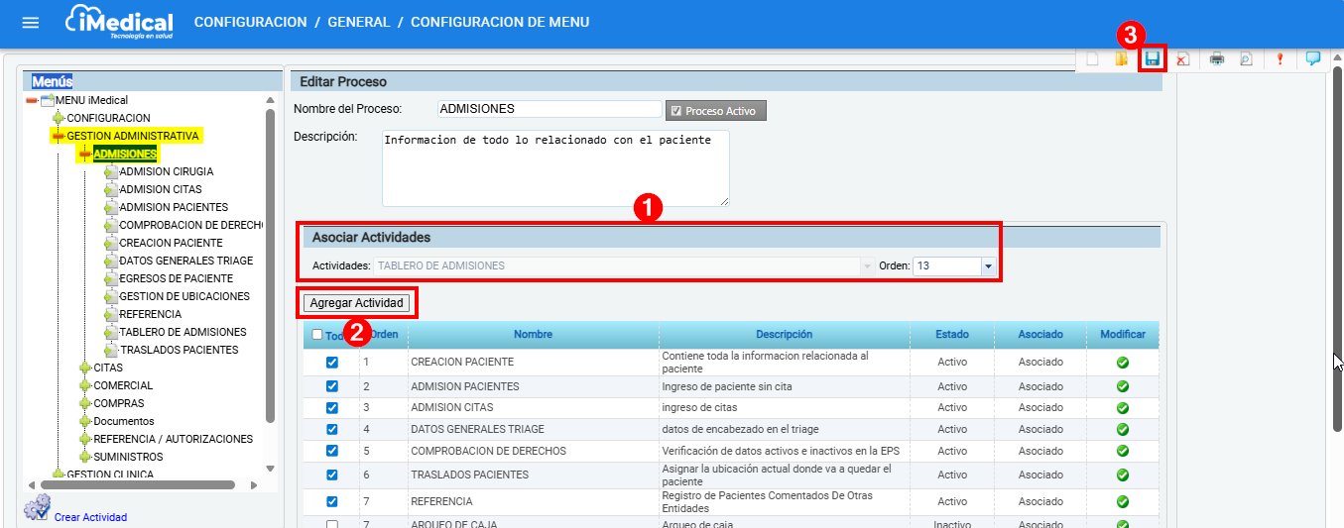Click the magnifier document search icon
The width and height of the screenshot is (1344, 528).
point(1246,59)
